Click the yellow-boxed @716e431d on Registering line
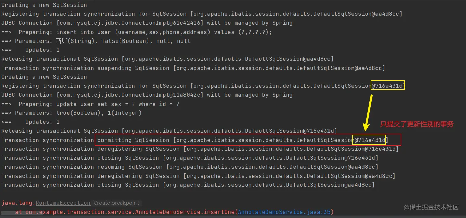 [388, 86]
